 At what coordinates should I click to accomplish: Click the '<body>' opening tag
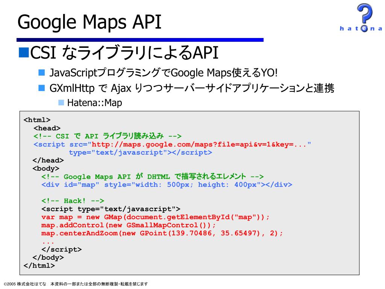pos(46,169)
